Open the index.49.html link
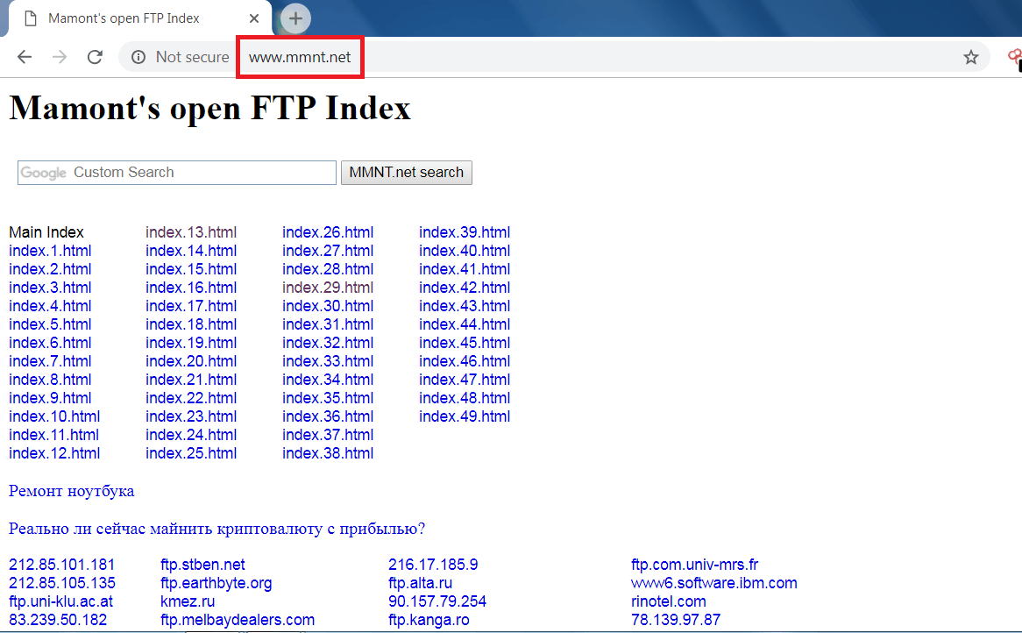 coord(465,416)
